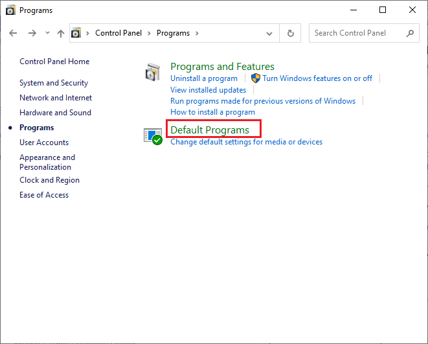Open Hardware and Sound category

(x=56, y=113)
